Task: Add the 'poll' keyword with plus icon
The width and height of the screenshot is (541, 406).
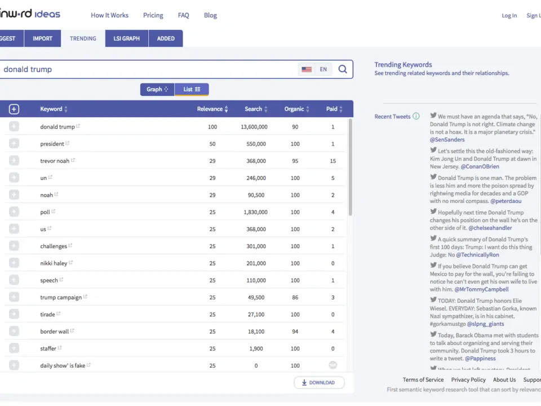Action: 14,212
